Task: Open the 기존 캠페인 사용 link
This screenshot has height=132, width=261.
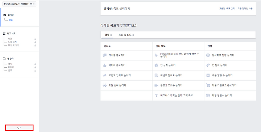Action: [245, 8]
